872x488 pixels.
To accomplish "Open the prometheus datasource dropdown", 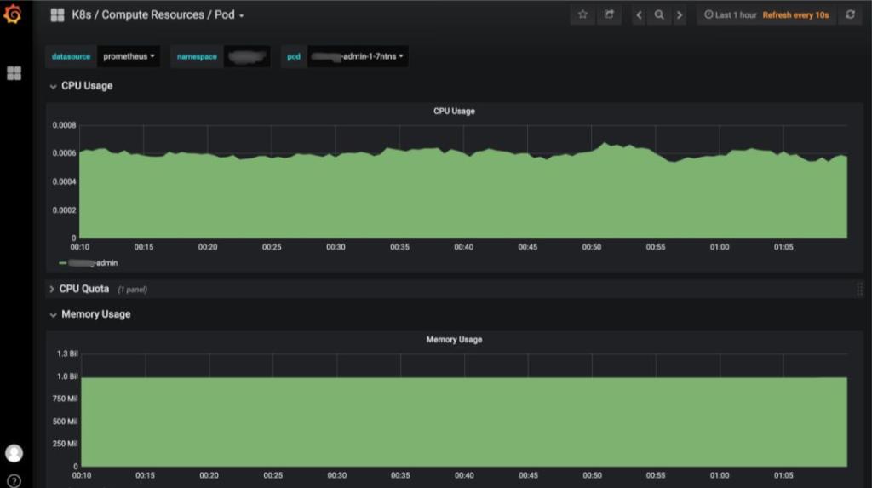I will click(129, 56).
